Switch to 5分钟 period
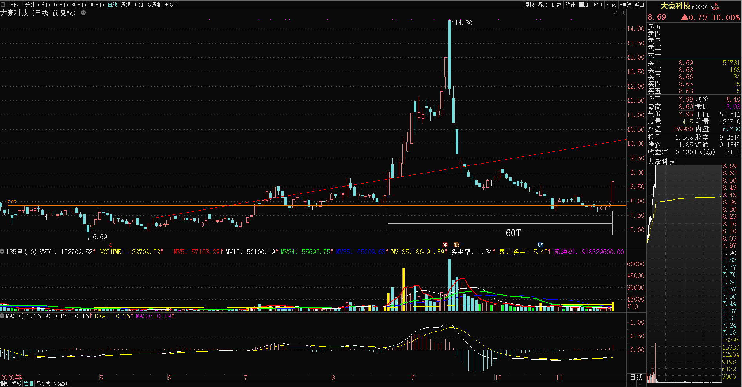 click(44, 5)
